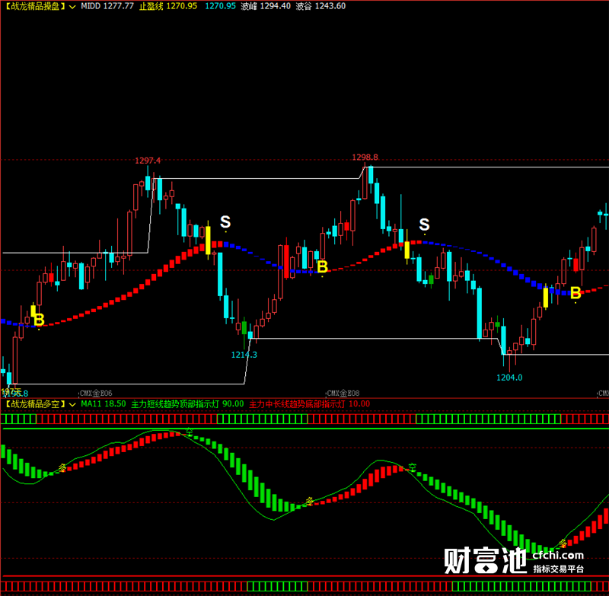Click the rightmost yellow B buy marker

pyautogui.click(x=576, y=293)
